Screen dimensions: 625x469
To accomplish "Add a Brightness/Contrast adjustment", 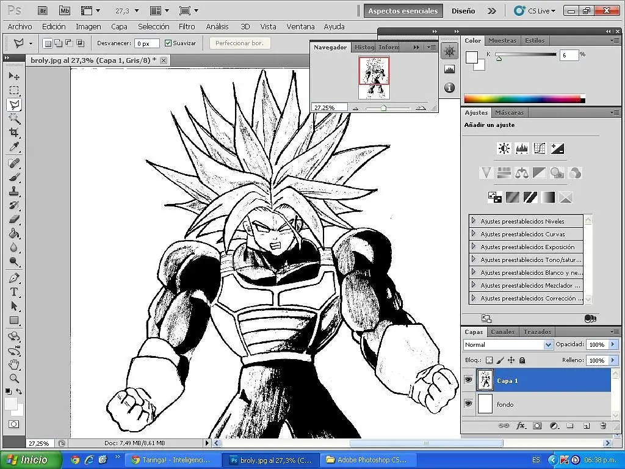I will point(504,149).
